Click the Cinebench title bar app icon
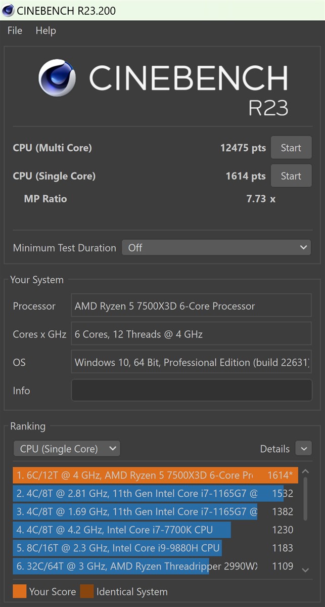325x607 pixels. [8, 10]
